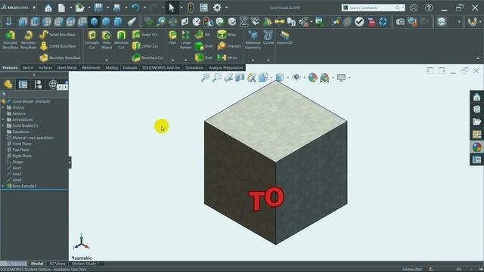Click the Rebuild traffic light icon
The width and height of the screenshot is (484, 272).
(x=191, y=8)
